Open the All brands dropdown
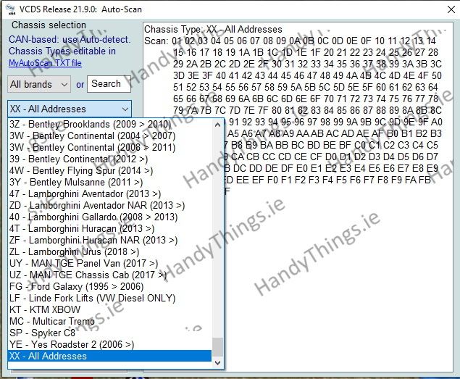The height and width of the screenshot is (379, 460). point(39,84)
